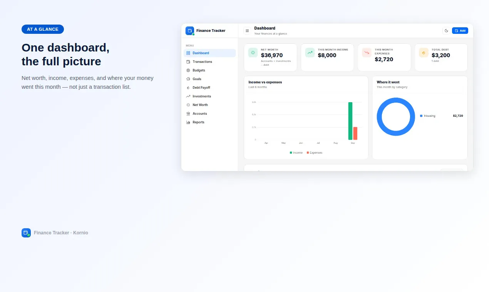489x292 pixels.
Task: Switch to dark mode via moon icon
Action: 446,31
